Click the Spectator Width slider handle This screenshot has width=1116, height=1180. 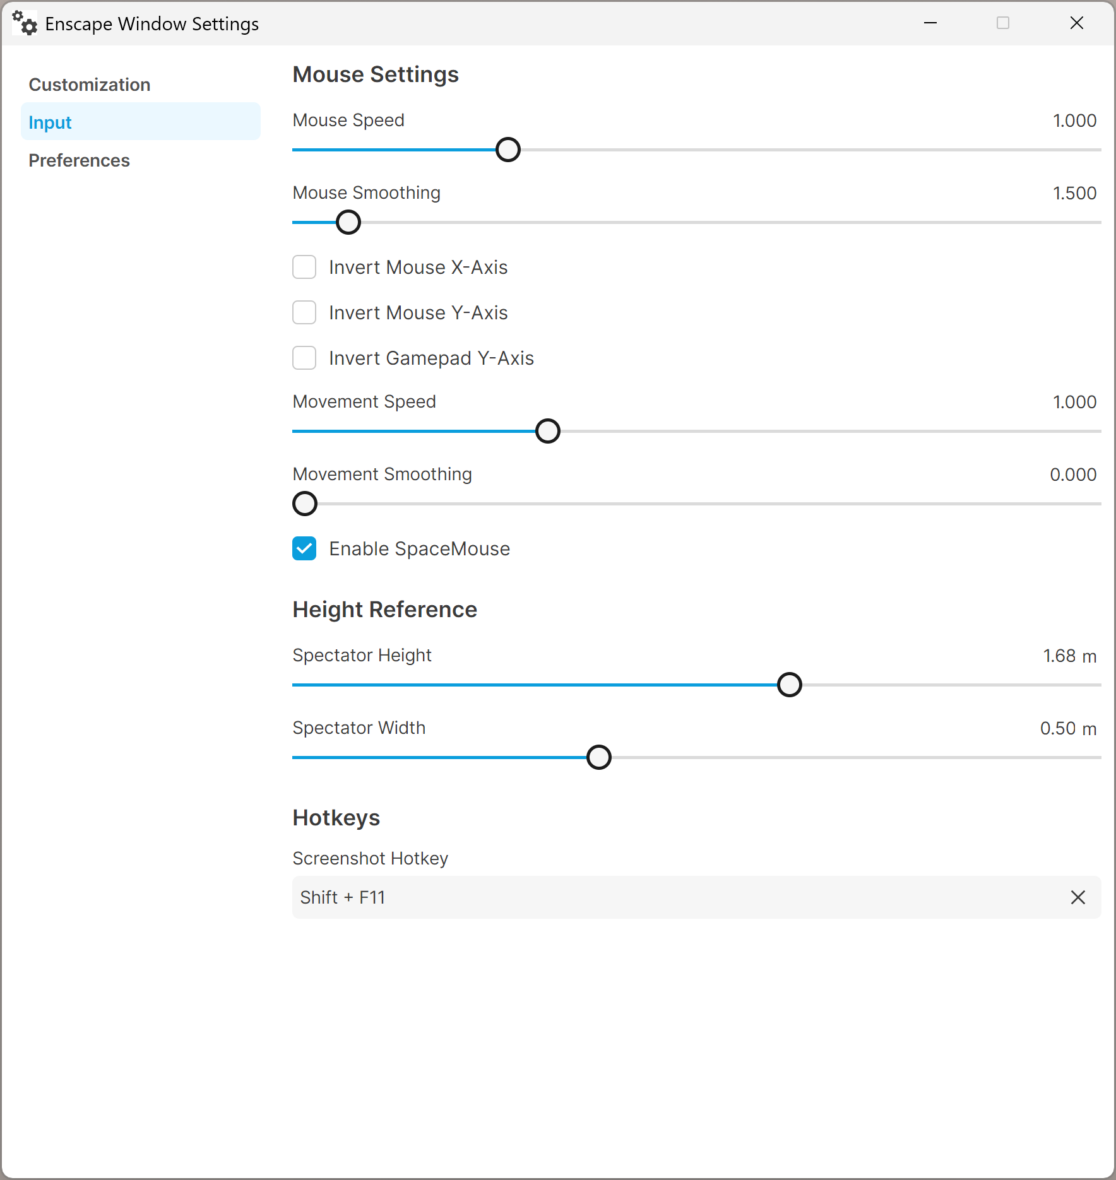coord(598,758)
